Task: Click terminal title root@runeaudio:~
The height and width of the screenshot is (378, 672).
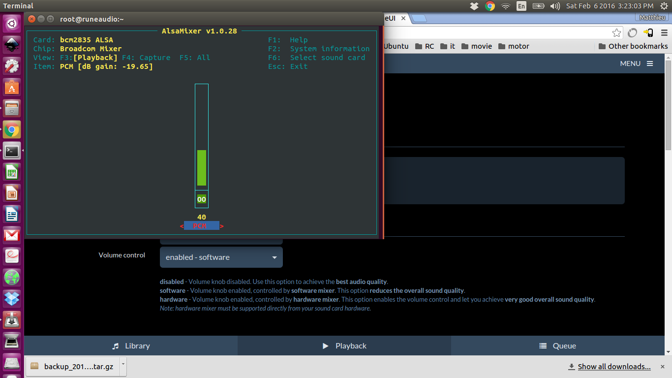Action: [x=92, y=19]
